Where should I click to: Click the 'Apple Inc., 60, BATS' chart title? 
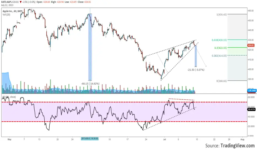click(x=12, y=11)
